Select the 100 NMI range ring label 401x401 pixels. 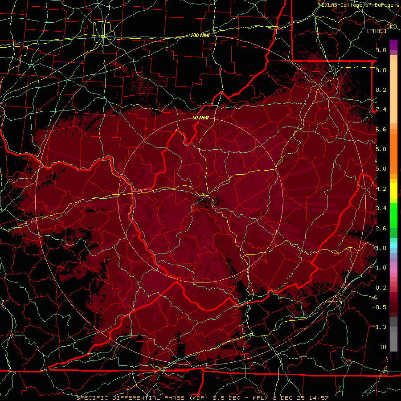[200, 35]
